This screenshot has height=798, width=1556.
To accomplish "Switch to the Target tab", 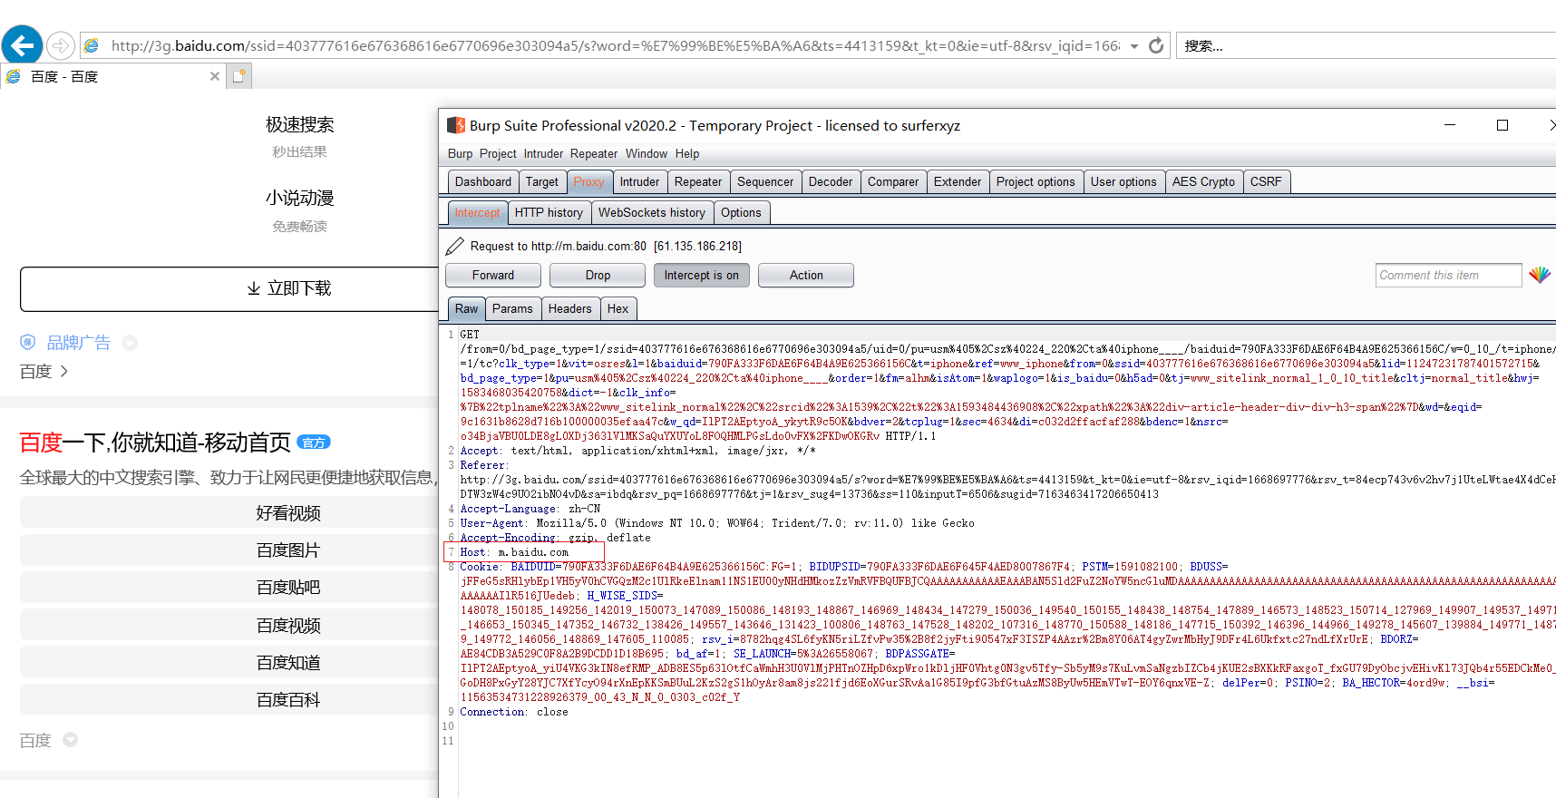I will pyautogui.click(x=542, y=182).
